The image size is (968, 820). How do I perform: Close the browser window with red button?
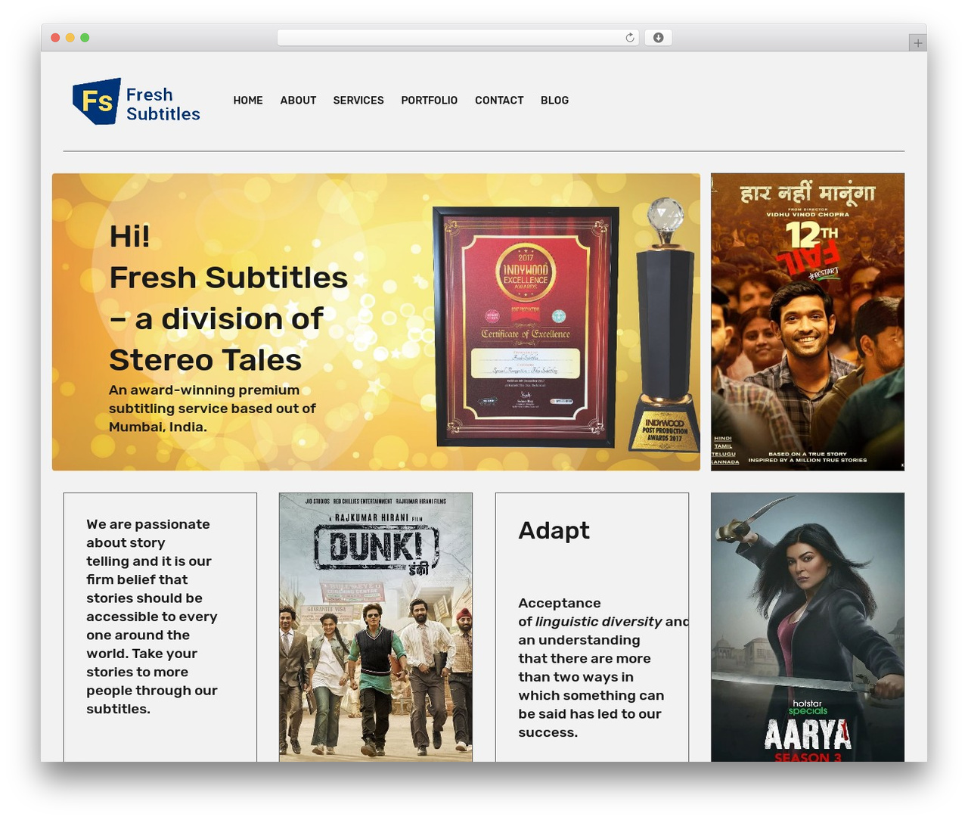(x=55, y=38)
